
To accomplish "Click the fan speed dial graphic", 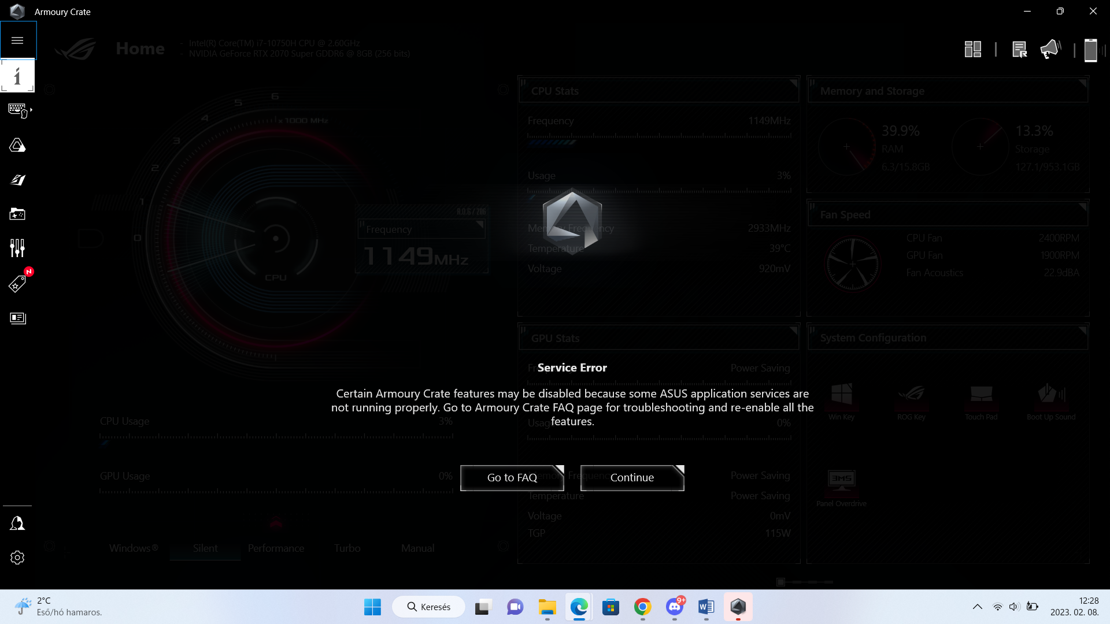I will point(853,264).
